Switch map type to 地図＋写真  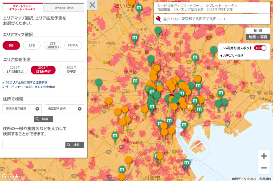258,37
